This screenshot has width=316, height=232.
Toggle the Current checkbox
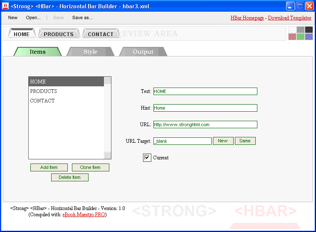147,158
